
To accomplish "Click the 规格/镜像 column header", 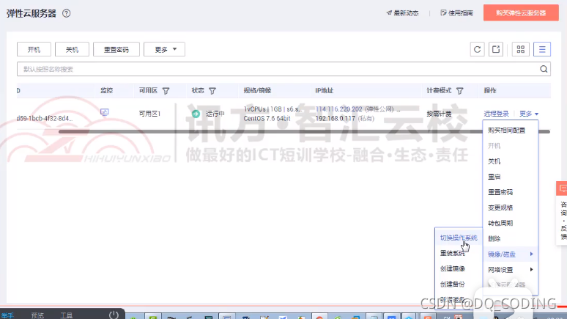I will pyautogui.click(x=257, y=90).
